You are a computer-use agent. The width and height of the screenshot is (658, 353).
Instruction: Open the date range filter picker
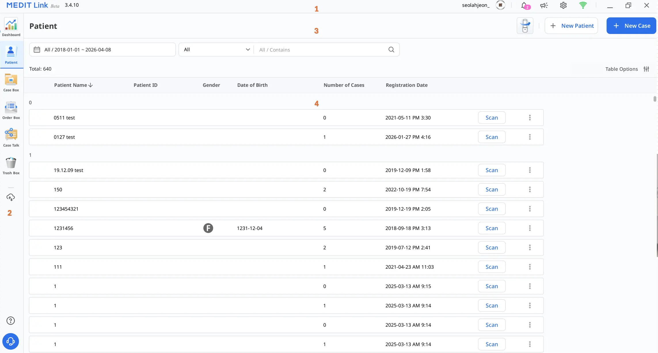point(102,49)
